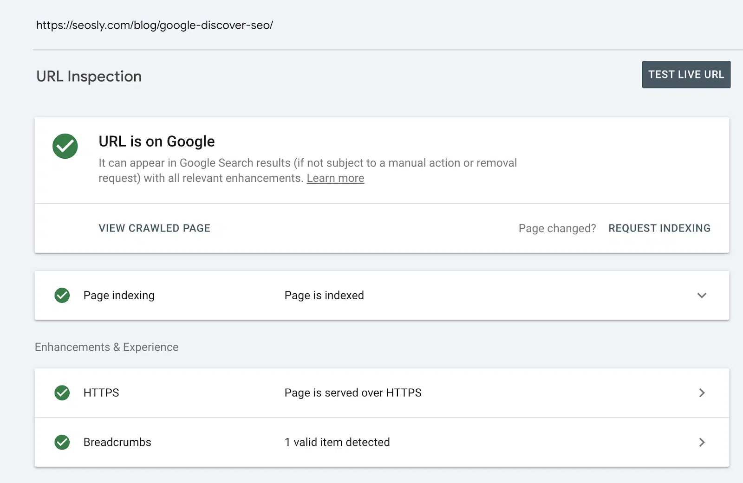
Task: Open HTTPS details via right chevron
Action: pos(702,393)
